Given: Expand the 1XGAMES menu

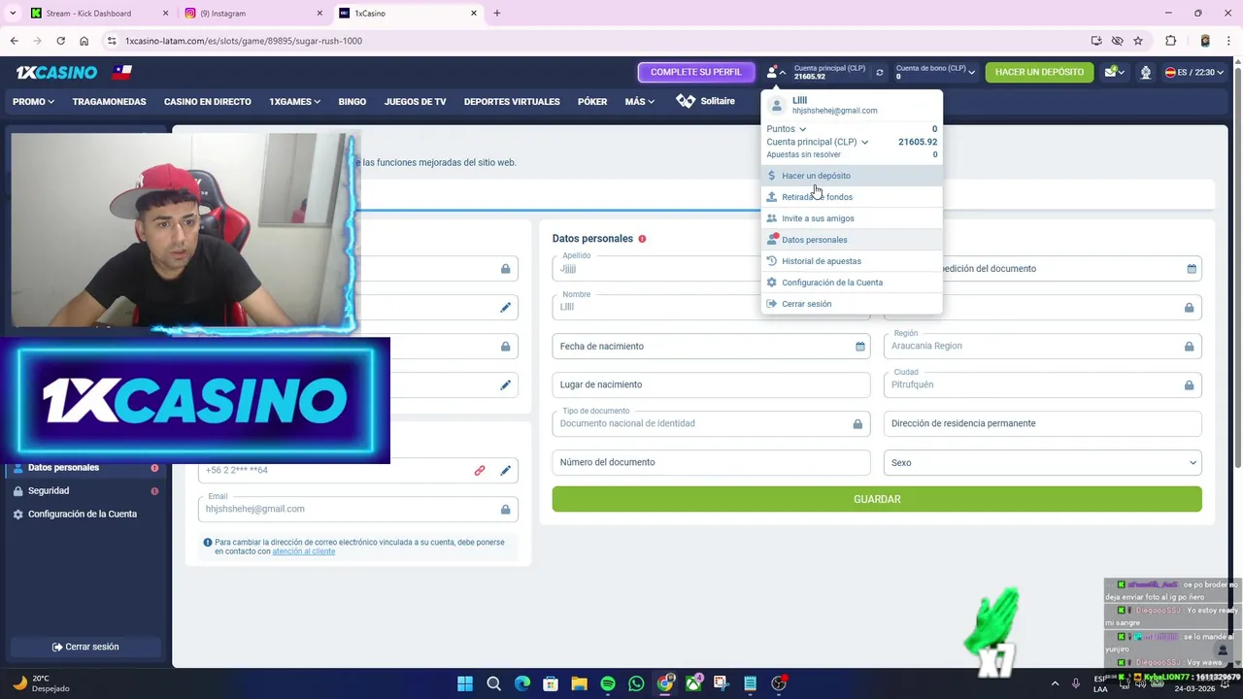Looking at the screenshot, I should (294, 101).
